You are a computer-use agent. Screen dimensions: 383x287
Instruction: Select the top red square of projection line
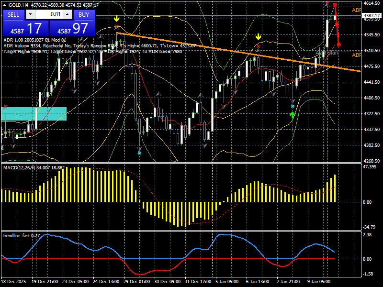point(335,5)
